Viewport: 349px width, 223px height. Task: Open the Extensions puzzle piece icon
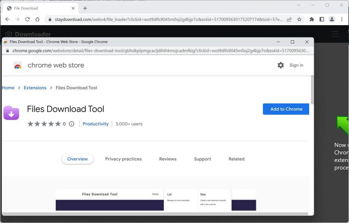click(x=311, y=19)
